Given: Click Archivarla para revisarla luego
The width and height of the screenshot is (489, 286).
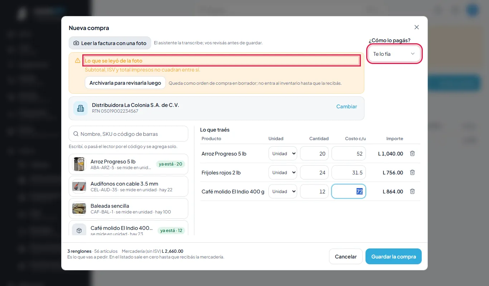Looking at the screenshot, I should [x=125, y=83].
